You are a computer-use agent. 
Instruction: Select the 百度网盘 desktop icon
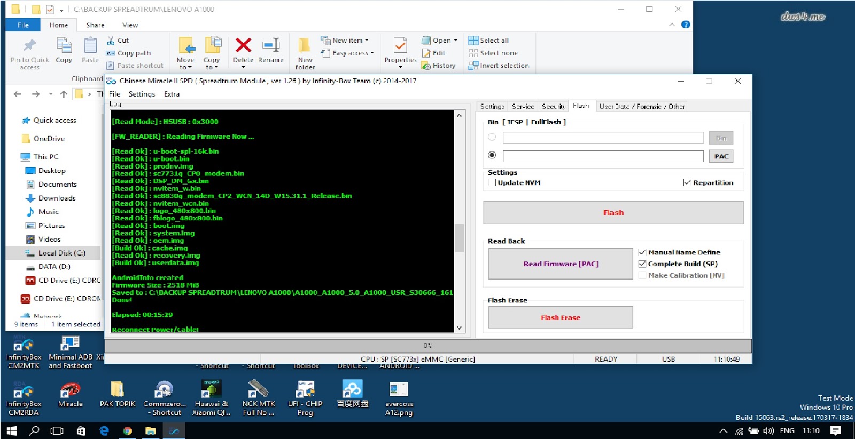[352, 395]
